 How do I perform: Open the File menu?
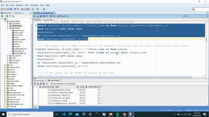[3, 5]
